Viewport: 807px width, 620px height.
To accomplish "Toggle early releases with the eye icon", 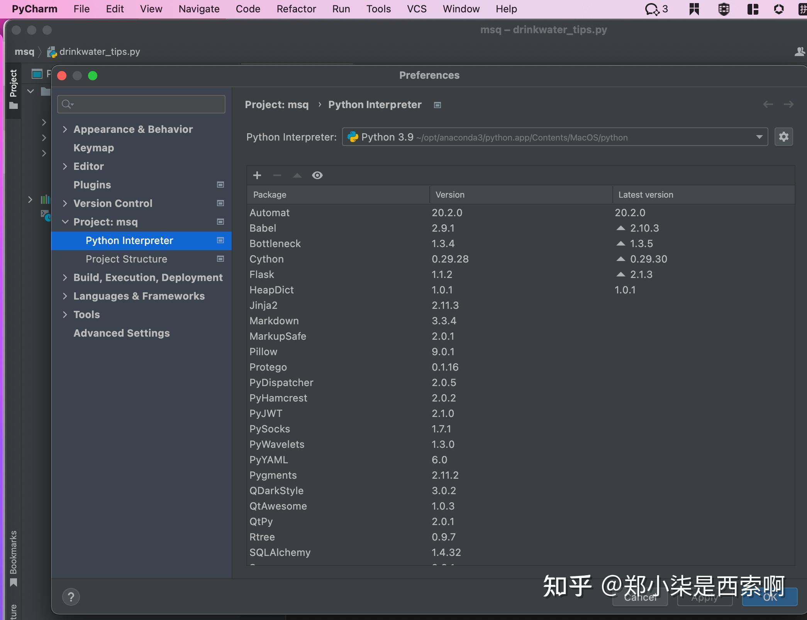I will click(317, 175).
